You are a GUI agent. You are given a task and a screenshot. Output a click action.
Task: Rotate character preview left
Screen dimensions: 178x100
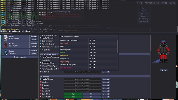[x=162, y=70]
